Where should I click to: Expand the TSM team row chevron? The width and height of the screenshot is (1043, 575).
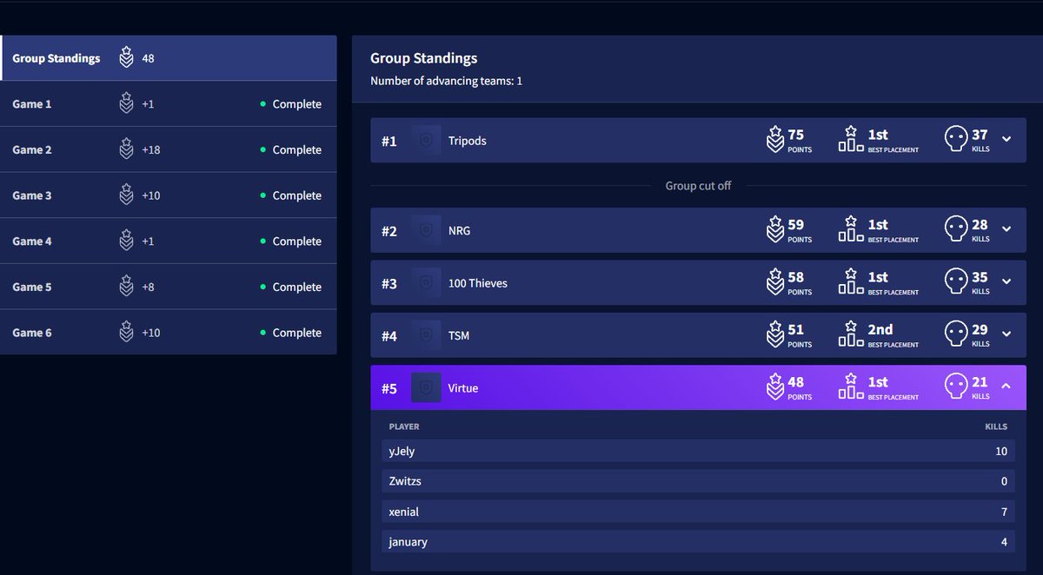point(1006,334)
